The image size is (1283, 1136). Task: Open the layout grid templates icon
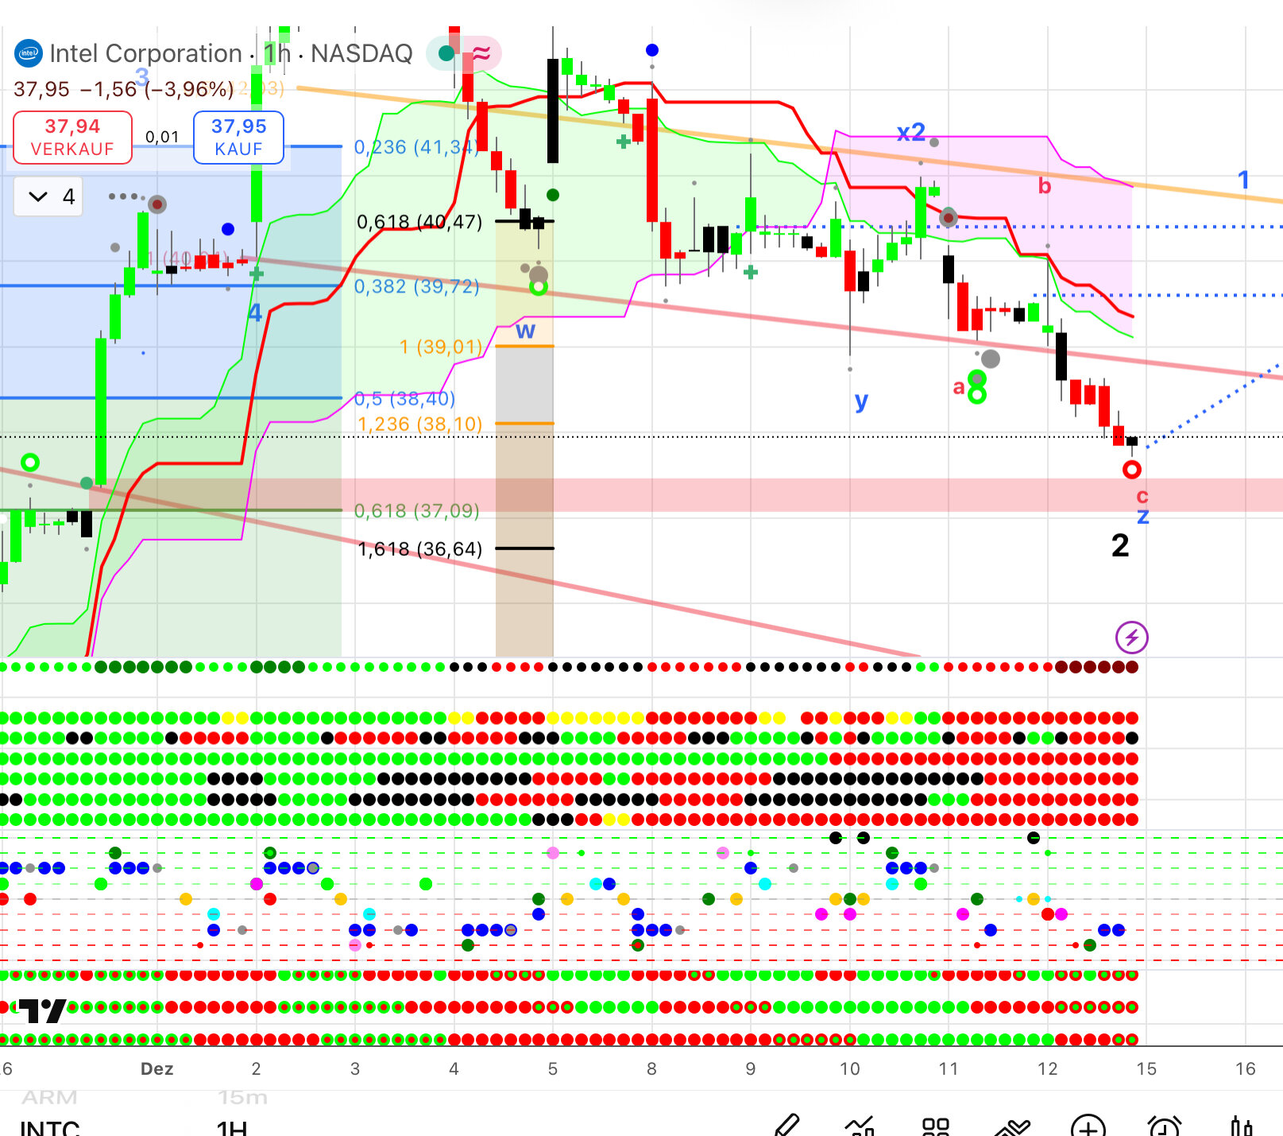[935, 1126]
